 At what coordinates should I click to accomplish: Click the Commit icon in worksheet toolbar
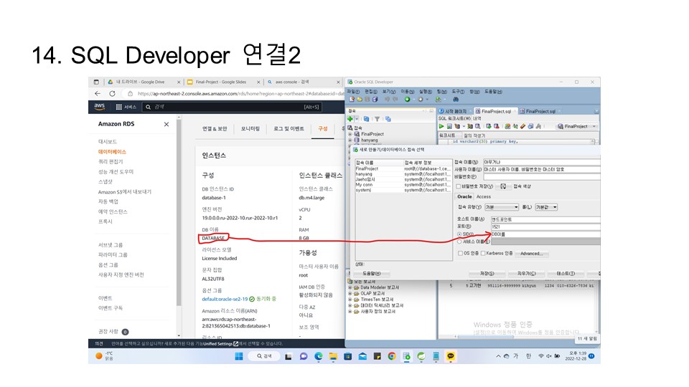tap(488, 126)
